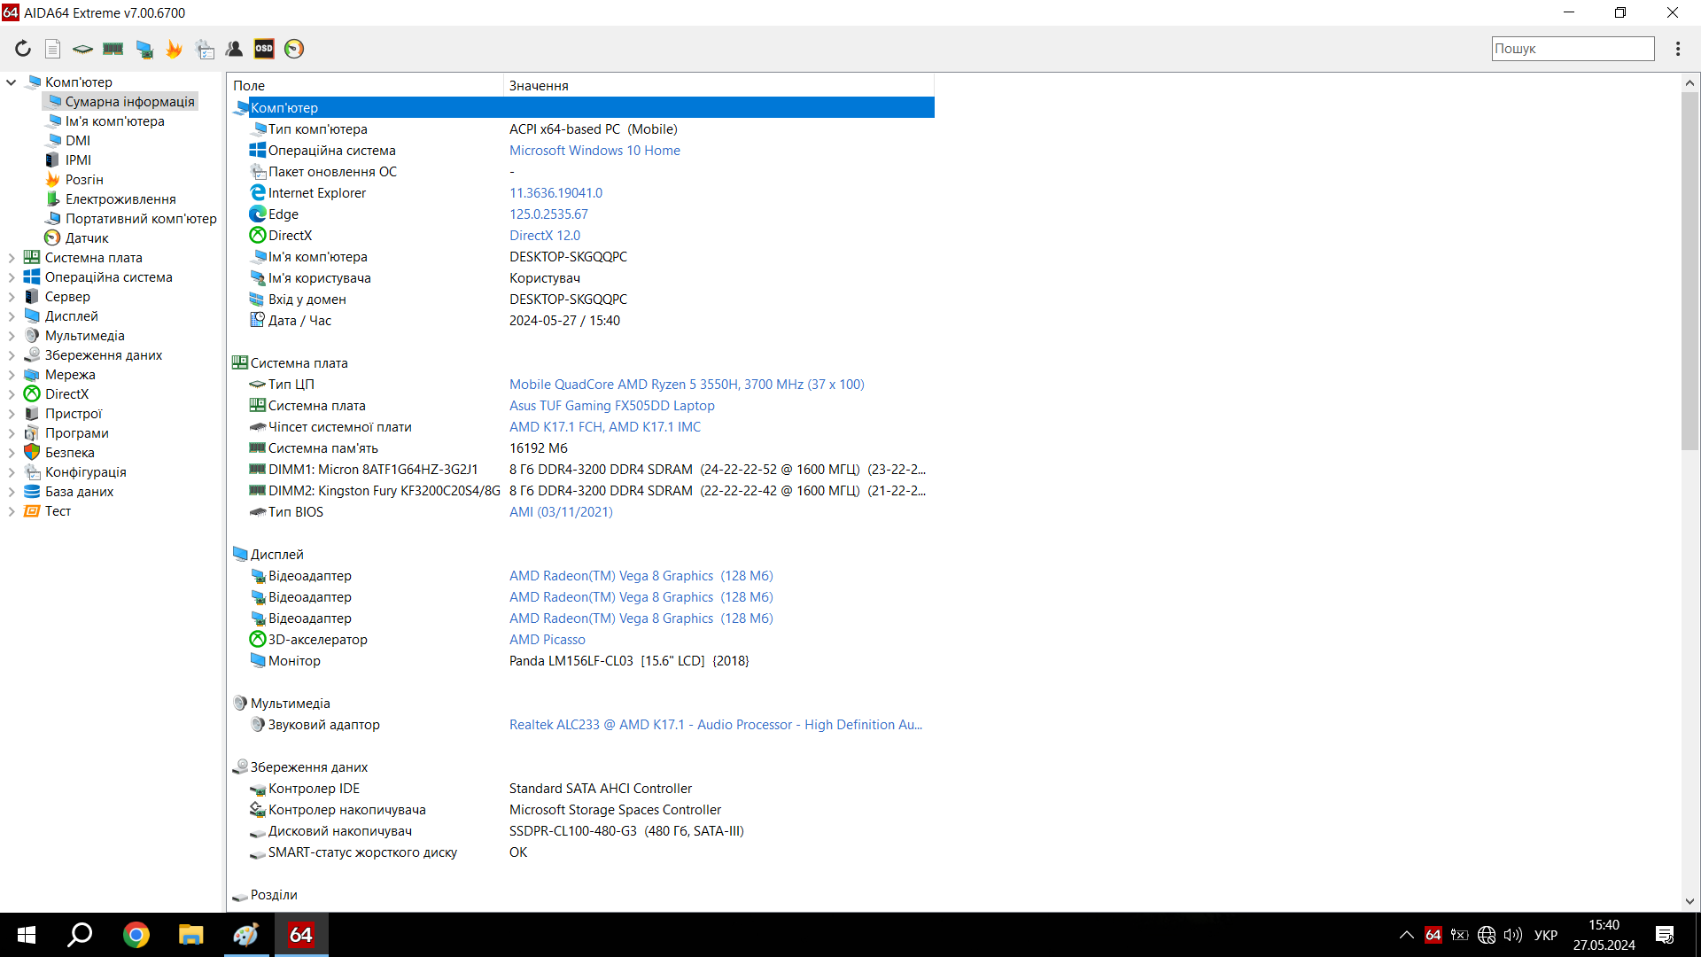
Task: Launch the flame stability test icon
Action: [x=175, y=49]
